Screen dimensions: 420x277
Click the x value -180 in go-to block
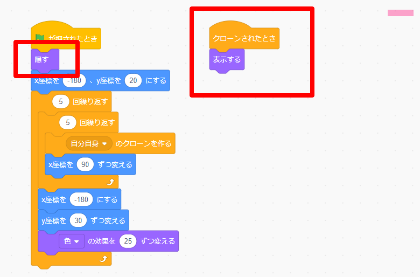coord(74,80)
